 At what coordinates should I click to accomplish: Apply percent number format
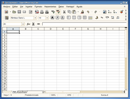(x=102, y=18)
